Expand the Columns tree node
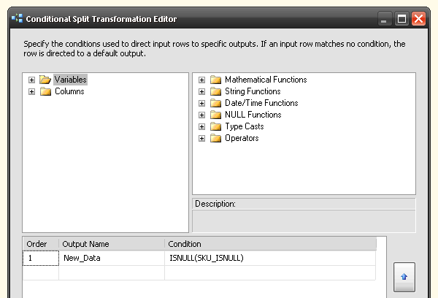 (x=31, y=91)
